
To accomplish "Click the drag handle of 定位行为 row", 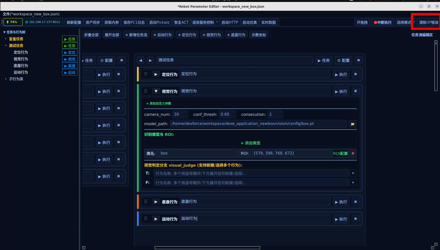I will coord(146,74).
